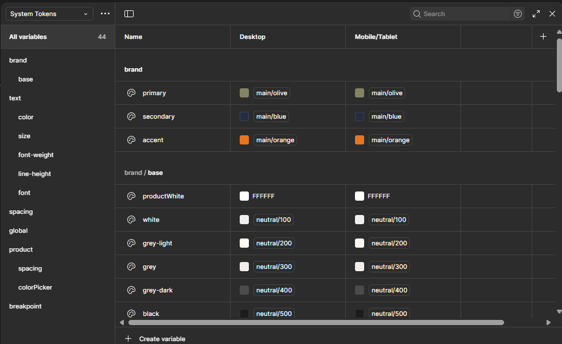This screenshot has height=344, width=562.
Task: Click the blue swatch for secondary Mobile/Tablet
Action: click(x=360, y=116)
